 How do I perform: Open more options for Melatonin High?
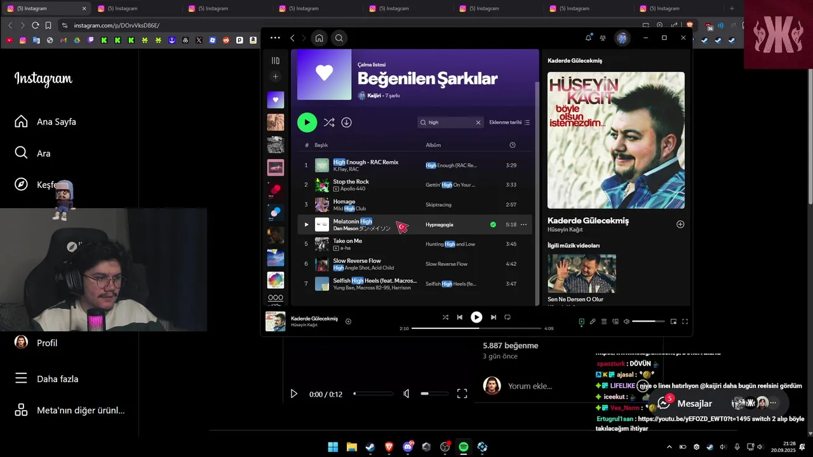coord(524,225)
